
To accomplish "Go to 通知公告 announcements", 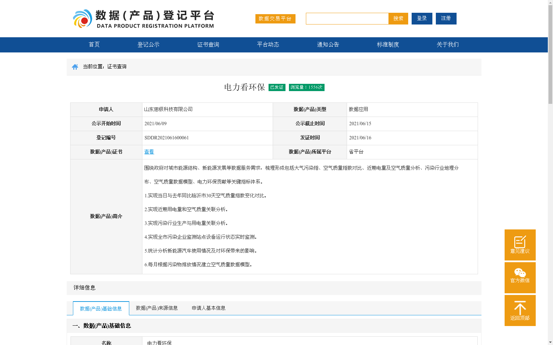I will [328, 45].
